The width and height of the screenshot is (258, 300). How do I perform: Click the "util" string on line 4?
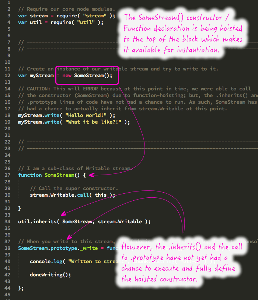(86, 23)
